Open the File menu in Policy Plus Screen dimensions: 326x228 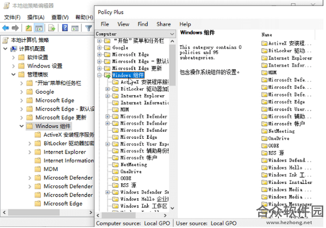coord(105,24)
